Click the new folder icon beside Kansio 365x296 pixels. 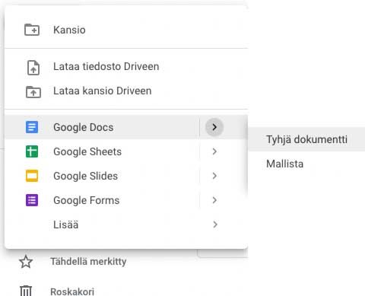point(32,30)
